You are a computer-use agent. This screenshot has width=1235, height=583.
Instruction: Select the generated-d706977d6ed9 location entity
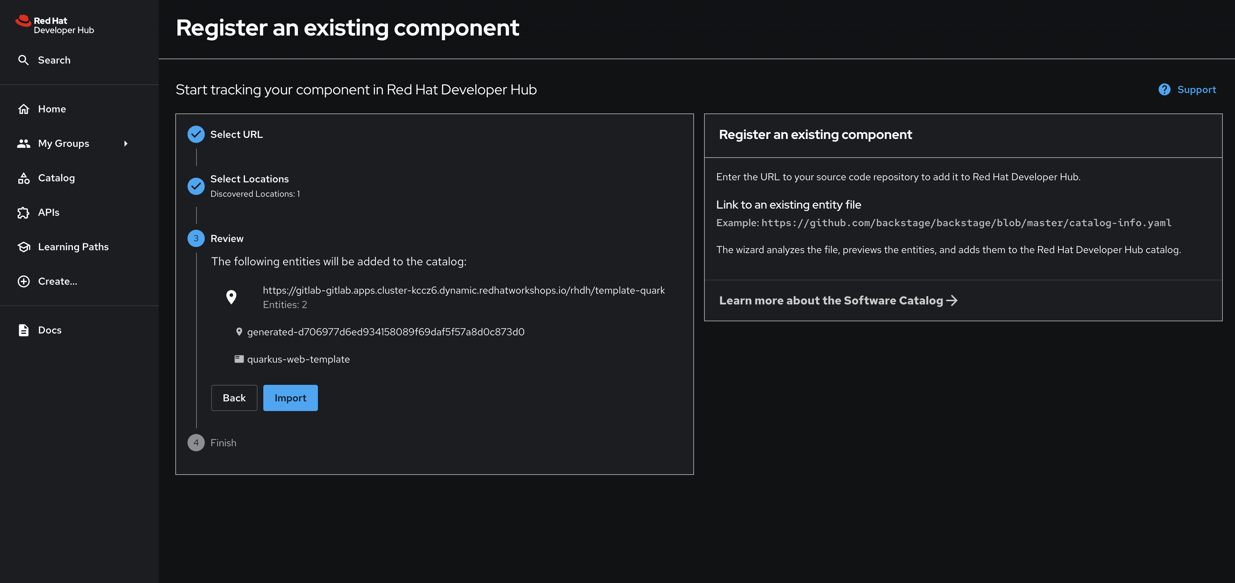(x=385, y=331)
